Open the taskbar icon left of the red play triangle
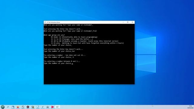This screenshot has height=109, width=194. [x=48, y=107]
